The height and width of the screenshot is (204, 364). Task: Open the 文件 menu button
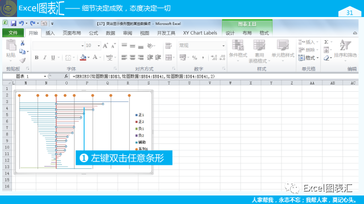[x=13, y=33]
